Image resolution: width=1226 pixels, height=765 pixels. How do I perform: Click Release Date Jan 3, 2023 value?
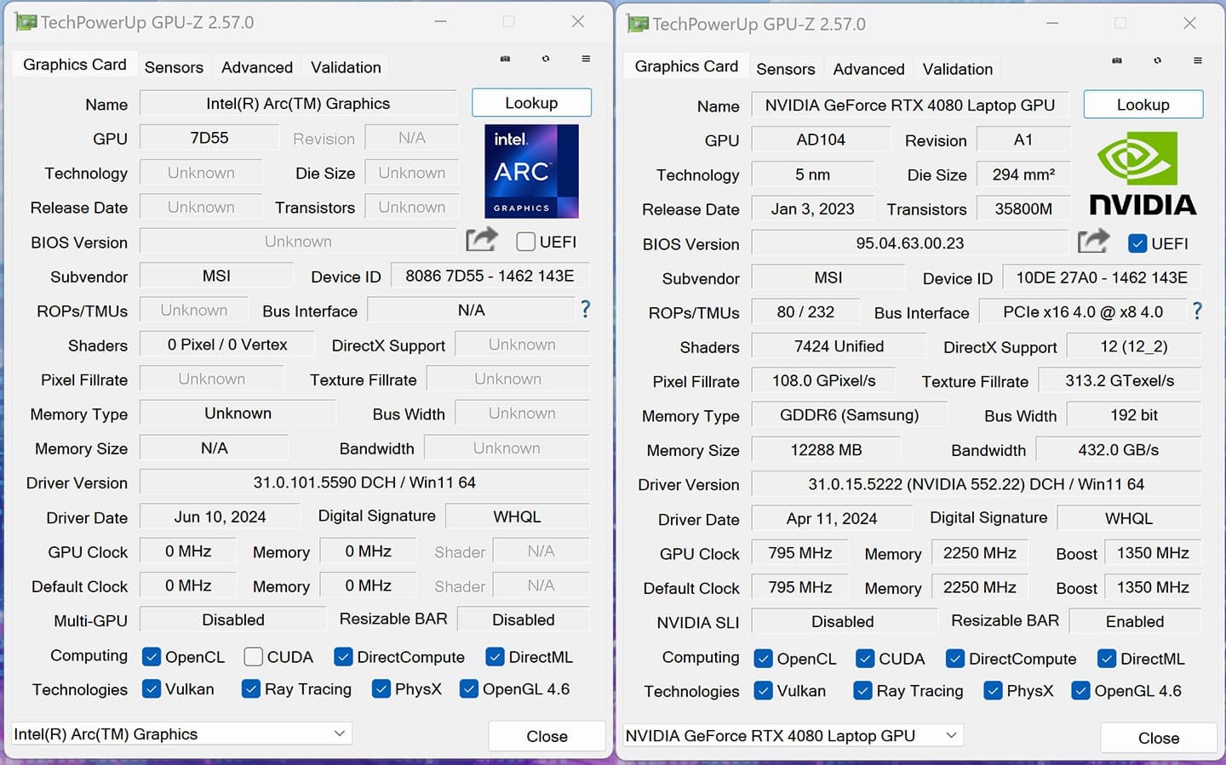pos(812,209)
